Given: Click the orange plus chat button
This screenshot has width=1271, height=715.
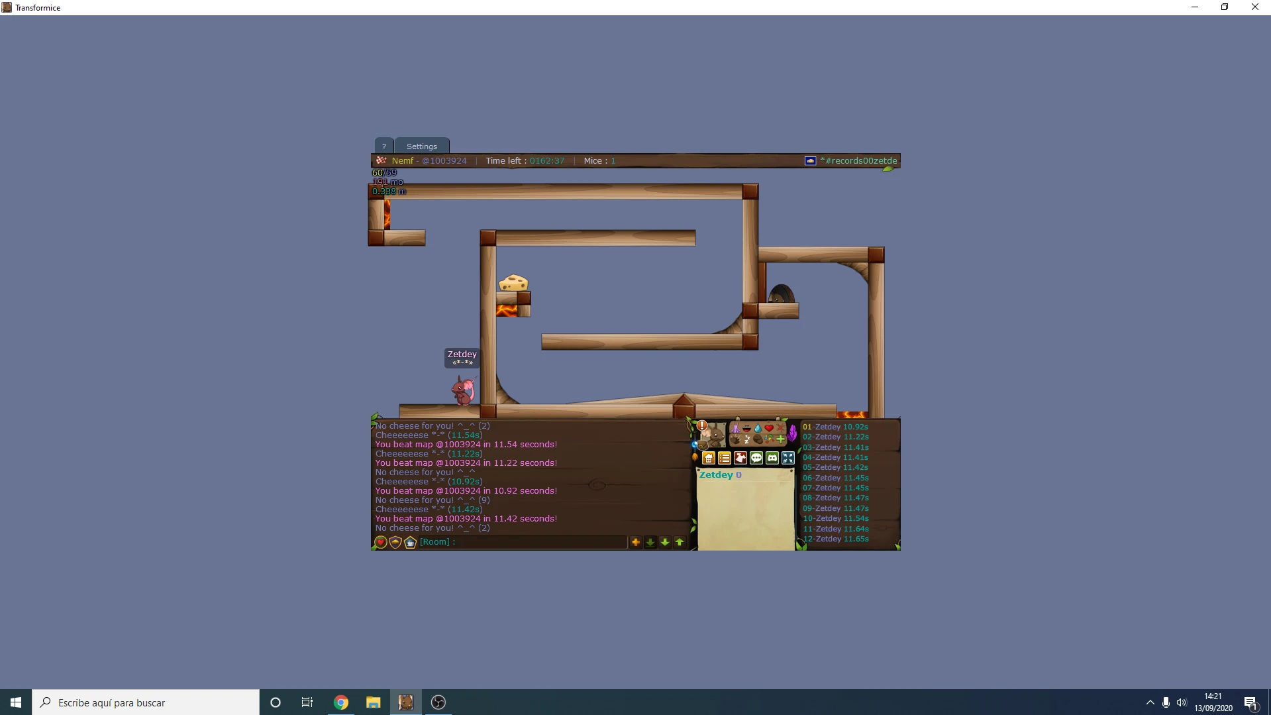Looking at the screenshot, I should pyautogui.click(x=636, y=542).
